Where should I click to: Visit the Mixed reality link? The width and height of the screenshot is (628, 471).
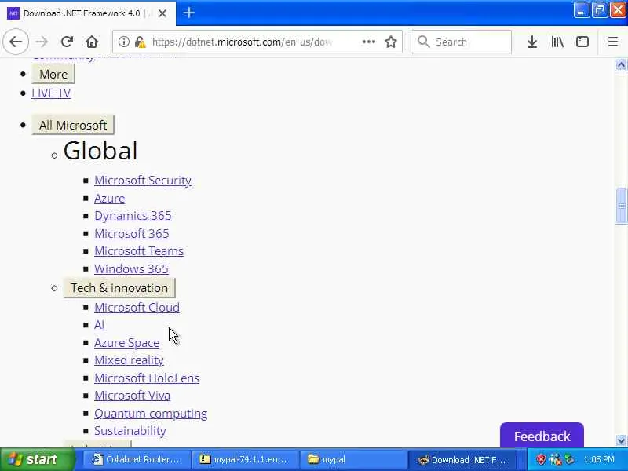(129, 360)
